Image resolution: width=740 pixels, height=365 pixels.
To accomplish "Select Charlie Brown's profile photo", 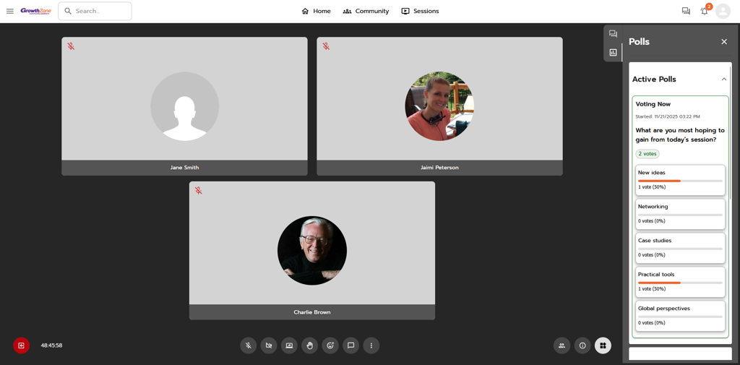I will click(x=312, y=251).
